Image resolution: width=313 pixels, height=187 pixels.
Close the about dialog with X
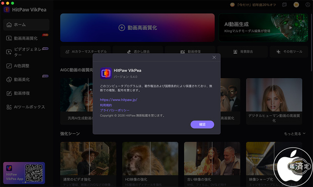click(x=214, y=58)
